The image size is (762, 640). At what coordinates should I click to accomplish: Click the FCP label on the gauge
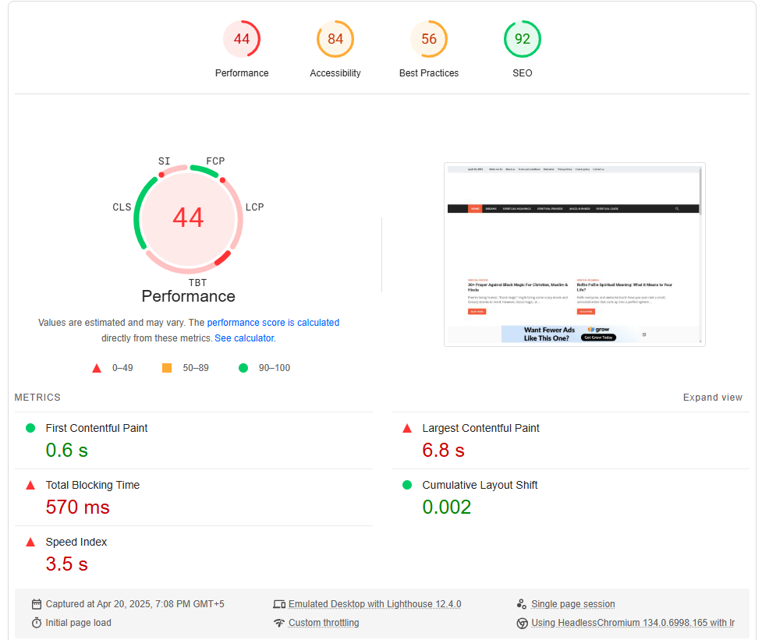point(215,161)
